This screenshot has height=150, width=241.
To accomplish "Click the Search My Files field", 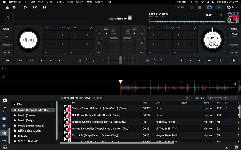I will [x=222, y=98].
